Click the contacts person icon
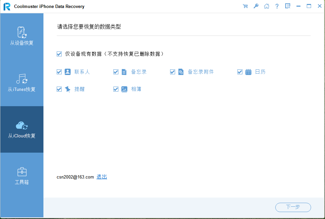Image resolution: width=325 pixels, height=219 pixels. pyautogui.click(x=68, y=72)
